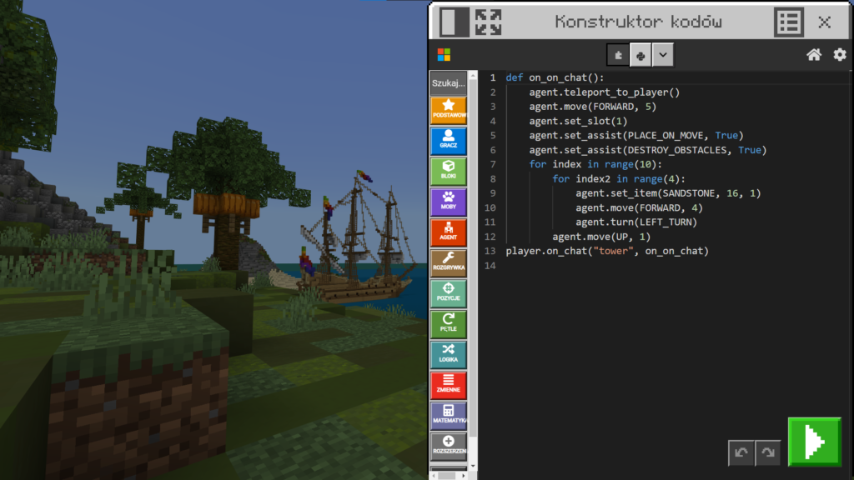
Task: Click the Szukaj search field
Action: [x=448, y=83]
